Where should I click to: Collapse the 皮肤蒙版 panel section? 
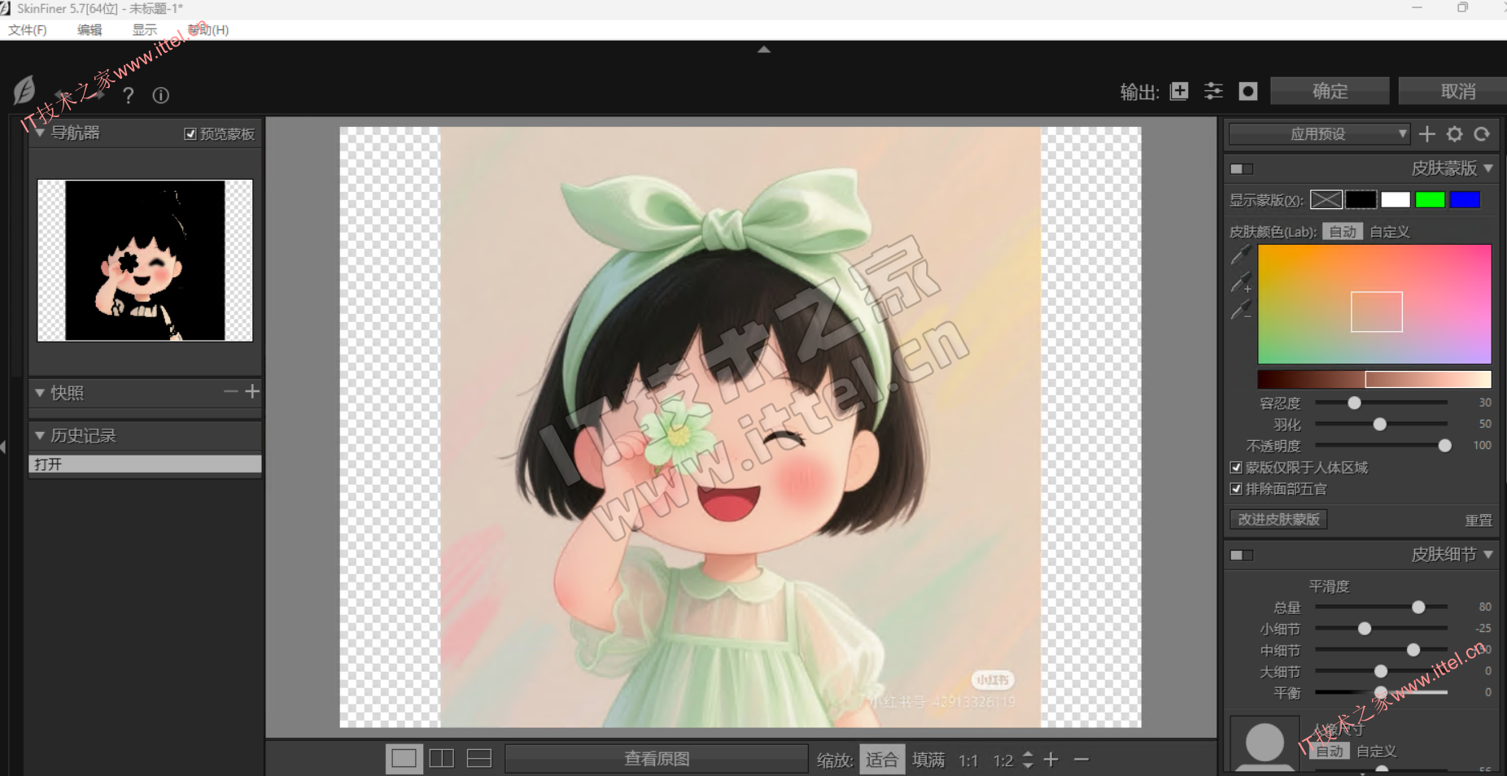click(x=1488, y=168)
